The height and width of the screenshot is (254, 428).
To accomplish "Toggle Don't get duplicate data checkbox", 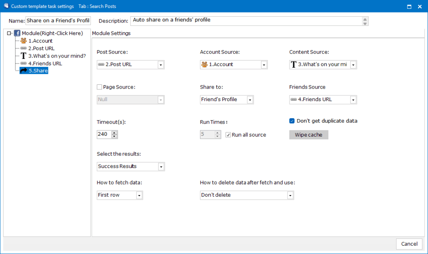I will point(292,121).
